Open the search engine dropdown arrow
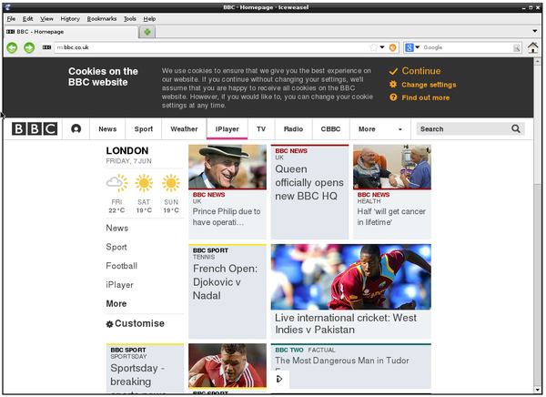The height and width of the screenshot is (397, 546). coord(417,47)
